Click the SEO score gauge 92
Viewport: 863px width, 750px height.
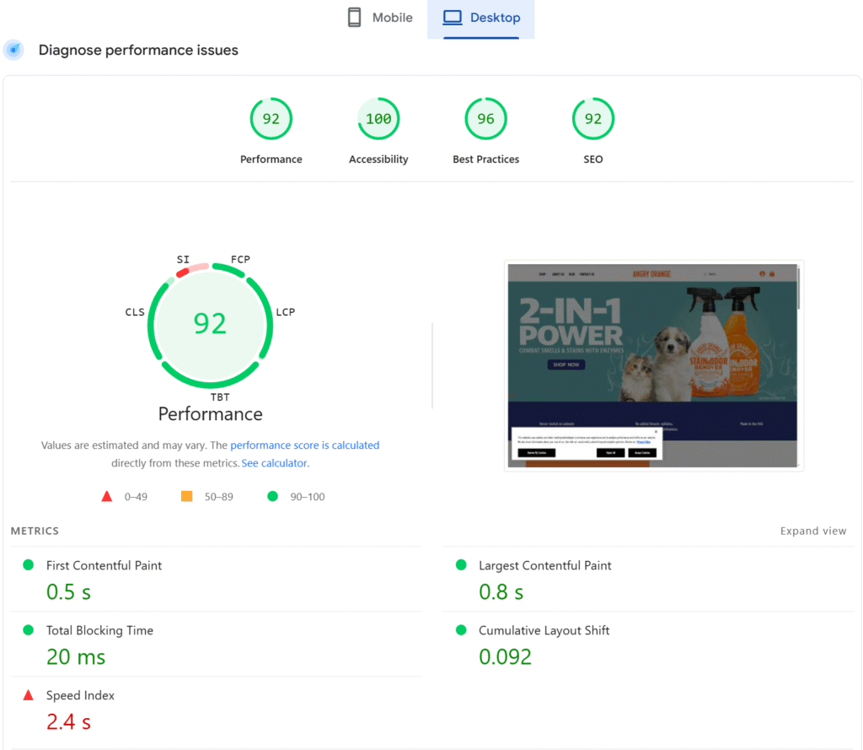click(x=592, y=119)
